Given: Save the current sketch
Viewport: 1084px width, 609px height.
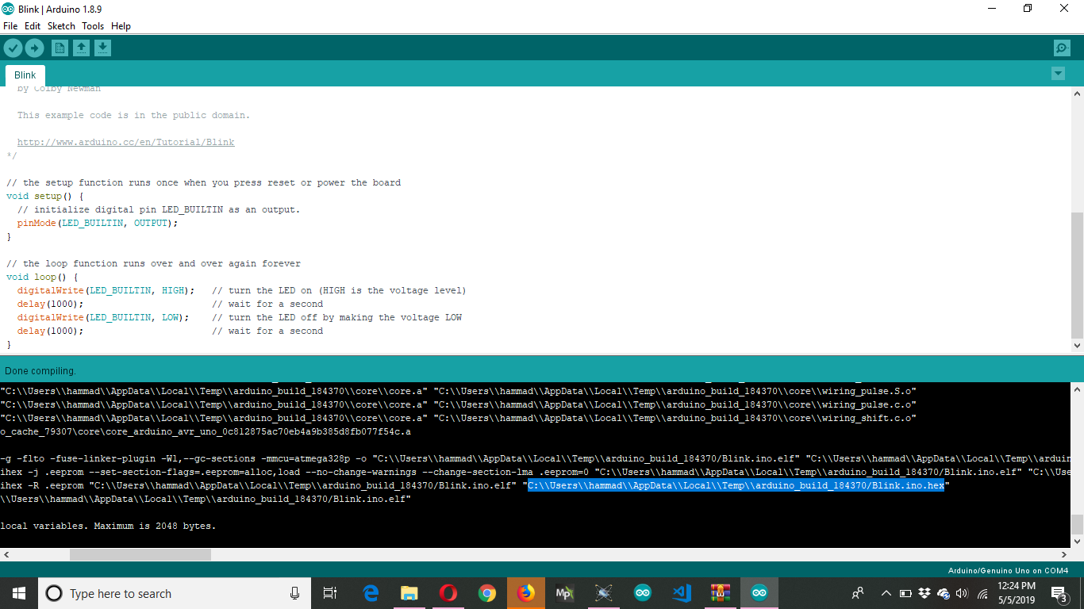Looking at the screenshot, I should 102,48.
